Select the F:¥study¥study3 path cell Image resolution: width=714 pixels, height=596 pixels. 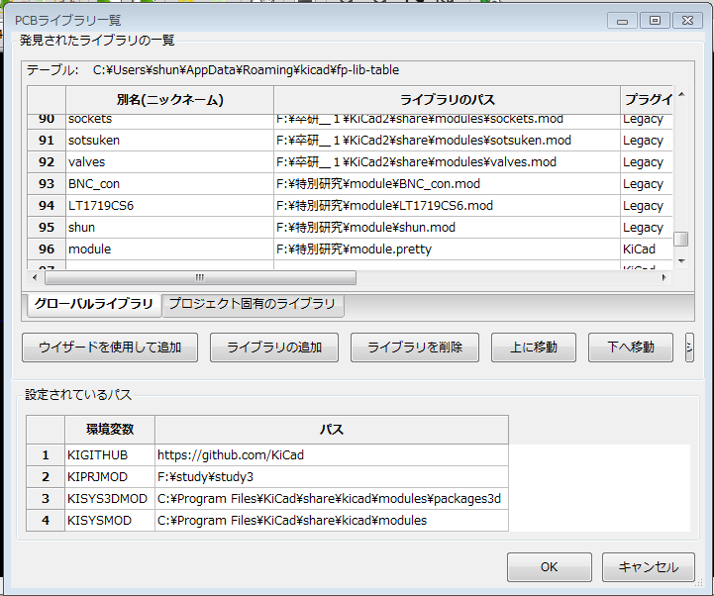pos(332,477)
